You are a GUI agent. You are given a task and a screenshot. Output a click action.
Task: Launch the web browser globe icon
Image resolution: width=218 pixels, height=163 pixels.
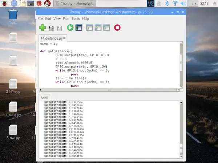[14, 4]
